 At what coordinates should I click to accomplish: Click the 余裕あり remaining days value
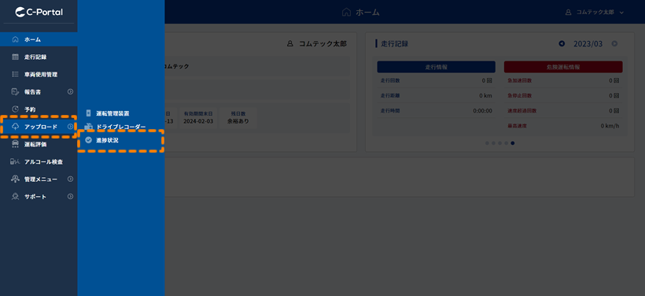pyautogui.click(x=238, y=121)
